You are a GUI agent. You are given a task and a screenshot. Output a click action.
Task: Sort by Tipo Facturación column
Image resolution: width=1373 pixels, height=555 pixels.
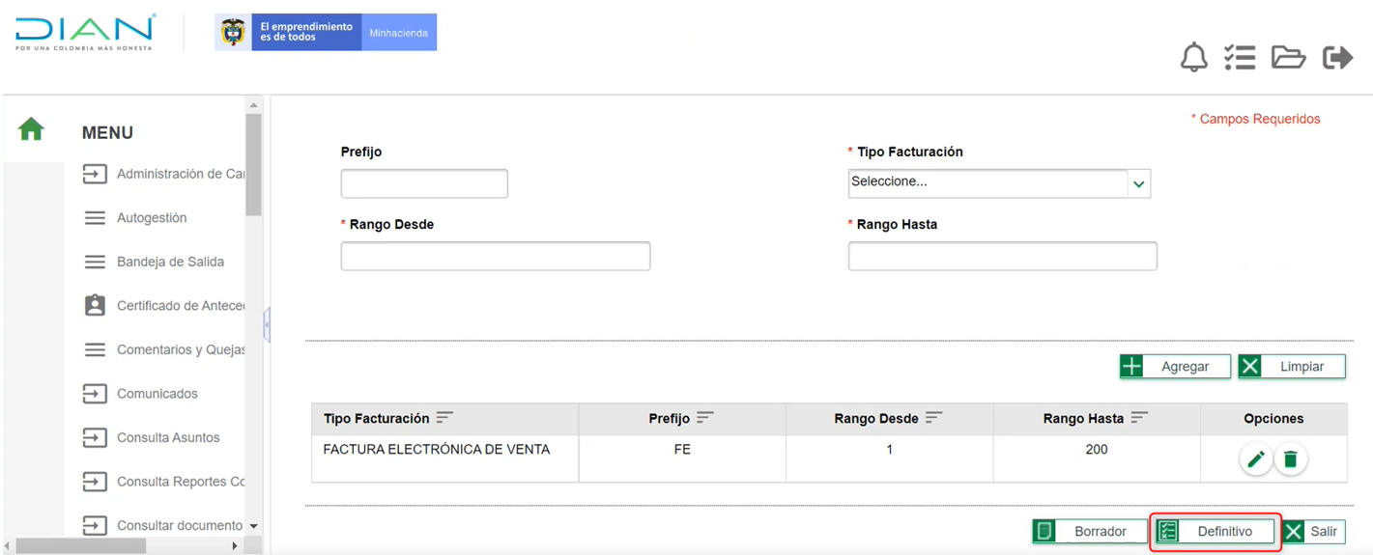click(x=444, y=418)
